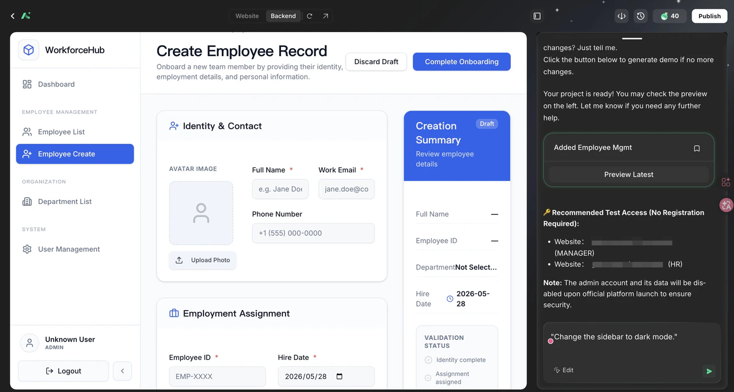The image size is (734, 392).
Task: Click the Department List building icon
Action: 27,201
